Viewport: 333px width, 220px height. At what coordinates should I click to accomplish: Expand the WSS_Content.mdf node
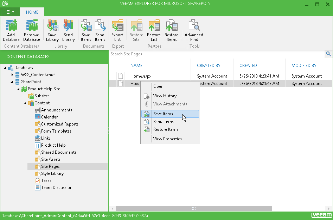[12, 75]
